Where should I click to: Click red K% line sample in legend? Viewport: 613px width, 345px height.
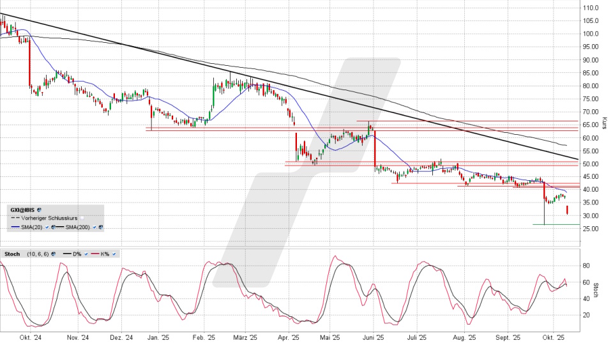tap(96, 254)
